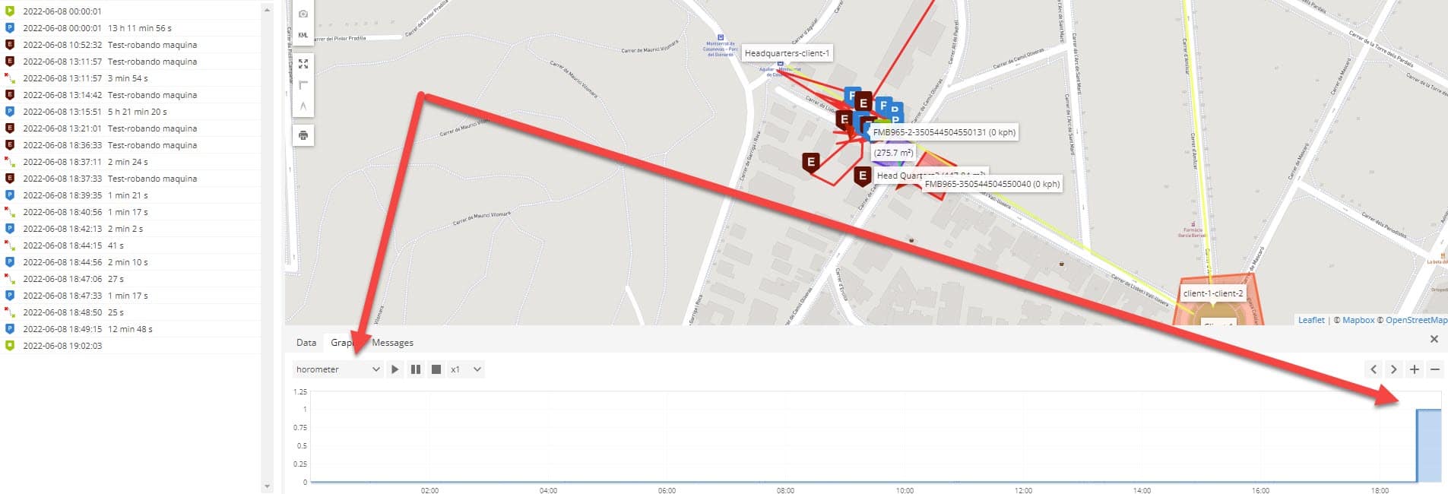Image resolution: width=1448 pixels, height=494 pixels.
Task: Click the angle measurement map tool
Action: (x=303, y=106)
